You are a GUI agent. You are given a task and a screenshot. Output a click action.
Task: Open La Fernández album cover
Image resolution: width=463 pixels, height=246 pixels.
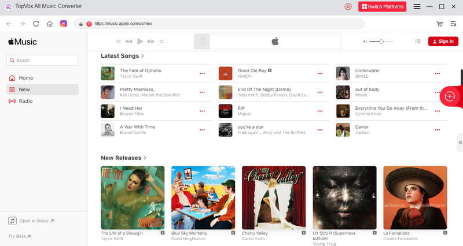click(415, 197)
